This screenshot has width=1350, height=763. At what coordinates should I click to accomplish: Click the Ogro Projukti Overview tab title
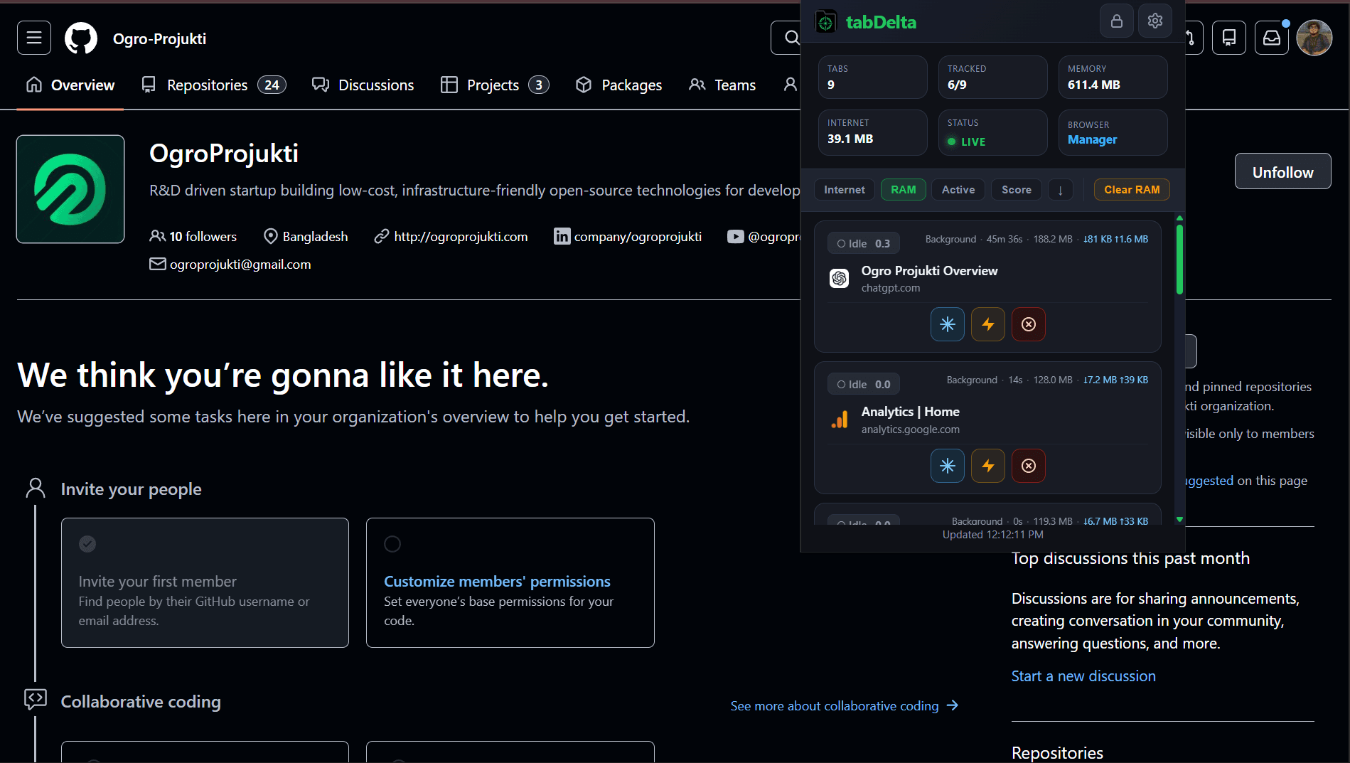[929, 270]
